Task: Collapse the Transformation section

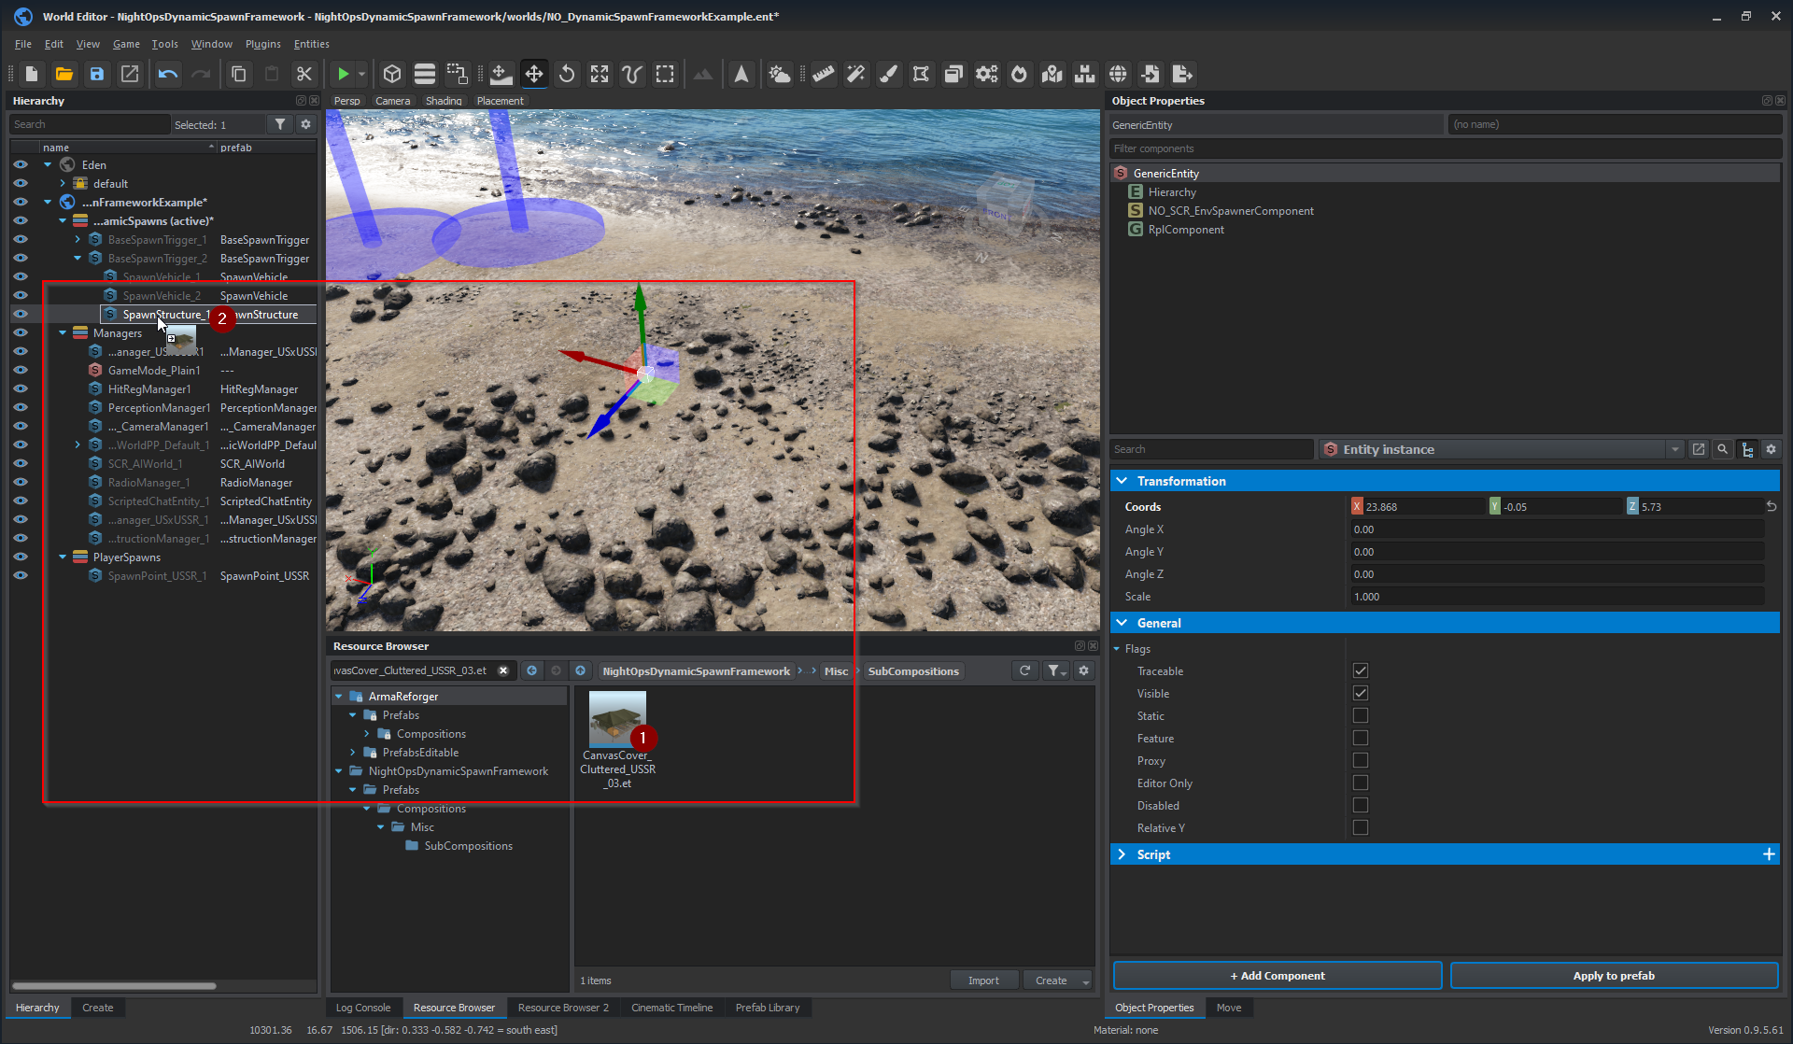Action: pos(1122,481)
